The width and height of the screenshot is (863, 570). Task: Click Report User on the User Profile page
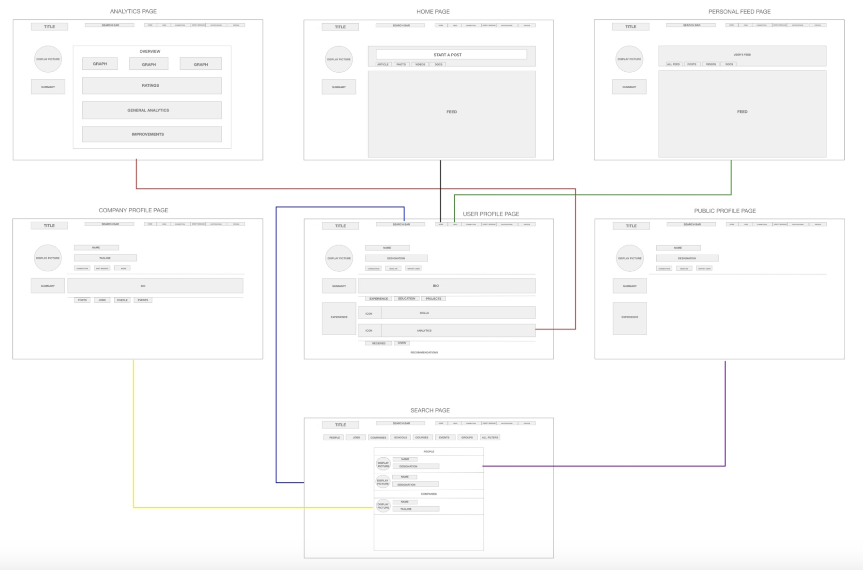coord(414,268)
